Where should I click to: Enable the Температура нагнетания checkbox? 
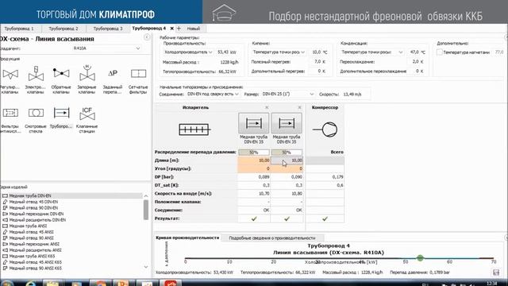click(439, 52)
